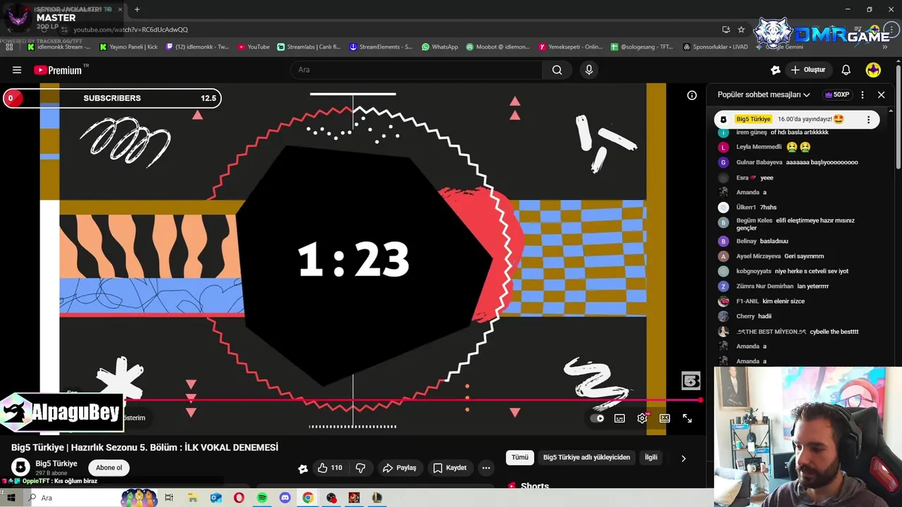Open Outlook from taskbar
Viewport: 902px width, 507px height.
tap(216, 498)
